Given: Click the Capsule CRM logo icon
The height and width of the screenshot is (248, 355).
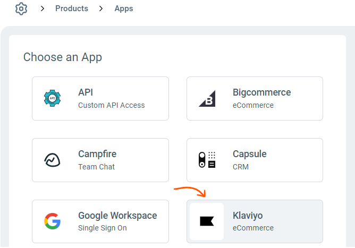Looking at the screenshot, I should pyautogui.click(x=207, y=160).
